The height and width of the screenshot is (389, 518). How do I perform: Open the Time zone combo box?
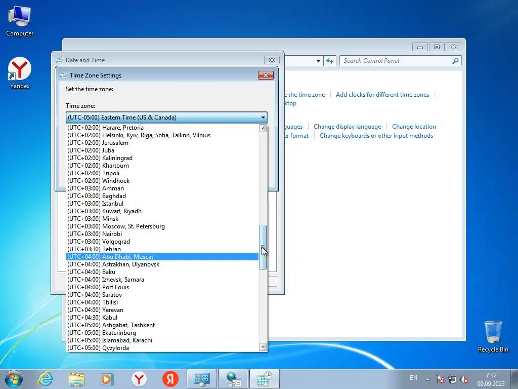(x=166, y=118)
